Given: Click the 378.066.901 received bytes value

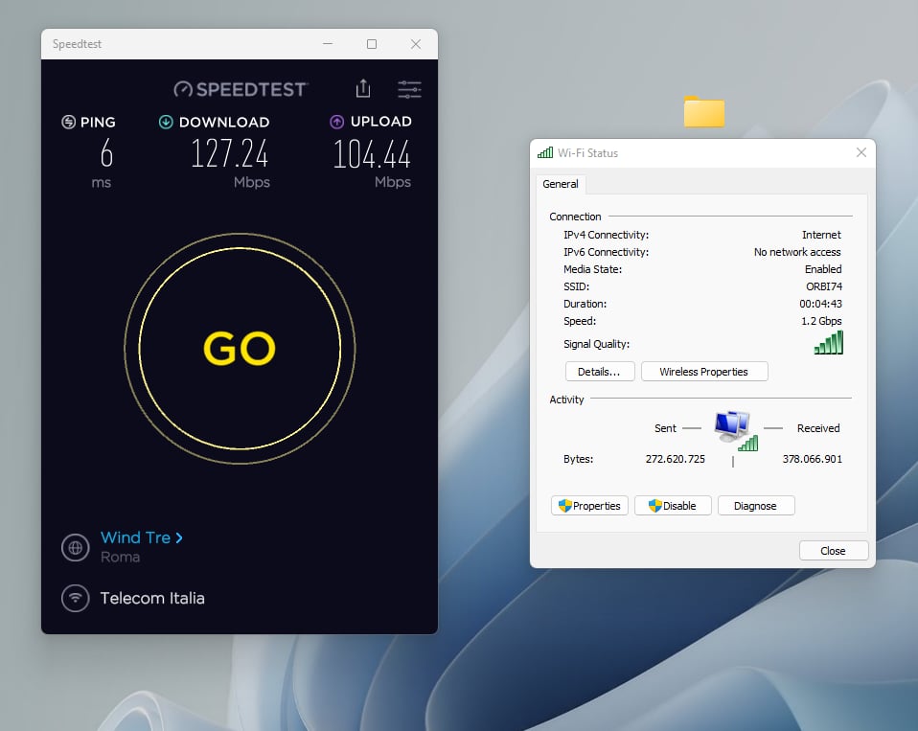Looking at the screenshot, I should (813, 460).
